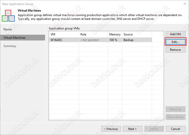The height and width of the screenshot is (135, 189).
Task: Click the Memory column header
Action: tap(115, 34)
